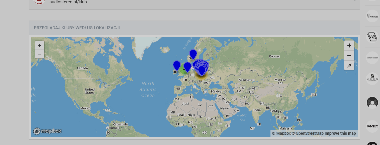Viewport: 380px width, 145px height.
Task: Open the © Mapbox attribution link
Action: click(281, 133)
